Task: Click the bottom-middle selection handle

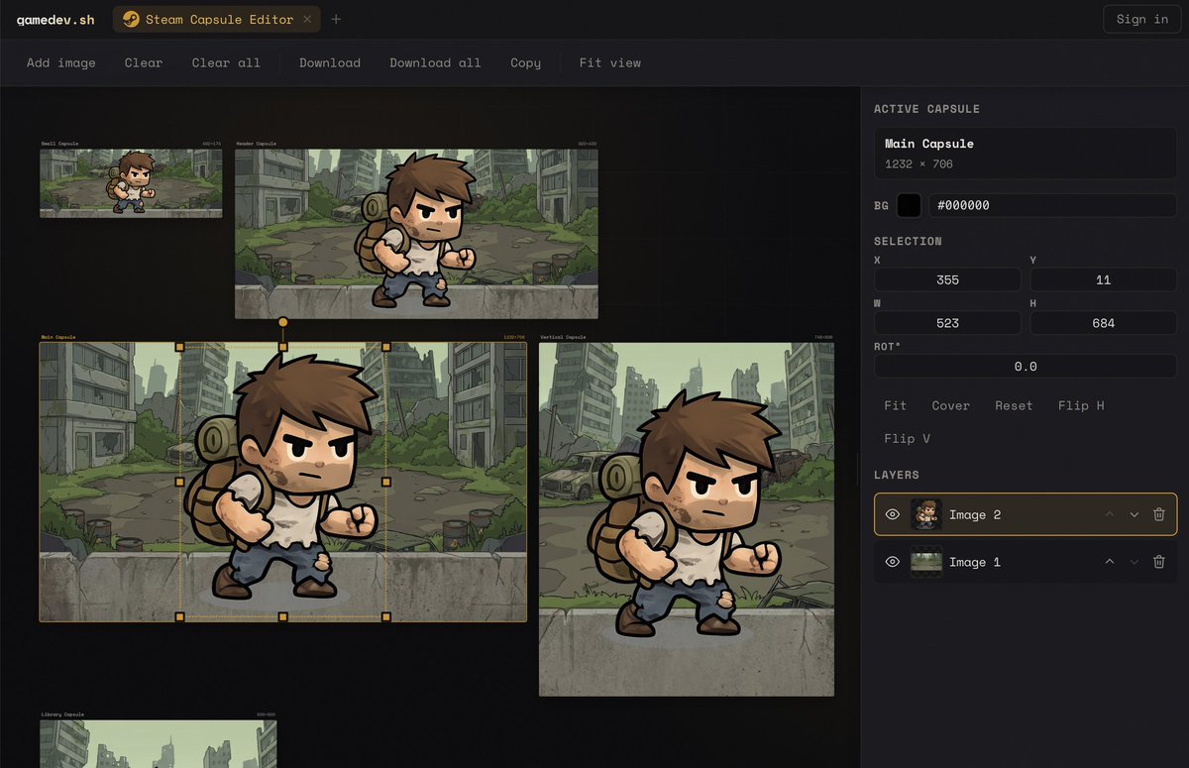Action: coord(282,616)
